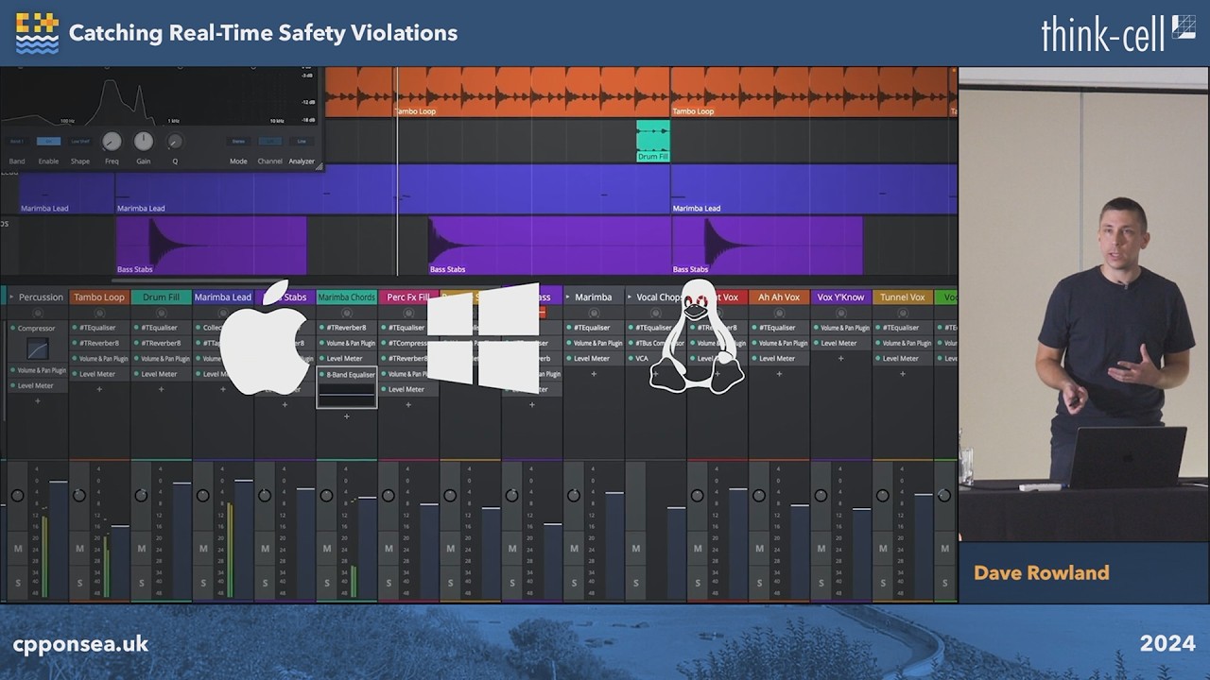This screenshot has width=1210, height=680.
Task: Mute the Tunnel Vox channel
Action: (x=883, y=549)
